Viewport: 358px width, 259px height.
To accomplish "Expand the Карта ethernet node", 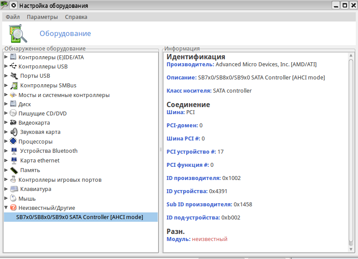I will point(6,161).
